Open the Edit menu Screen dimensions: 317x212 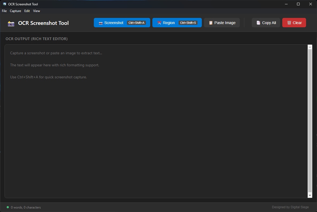(27, 11)
